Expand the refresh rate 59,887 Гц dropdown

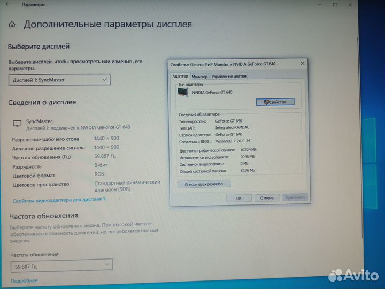click(61, 265)
